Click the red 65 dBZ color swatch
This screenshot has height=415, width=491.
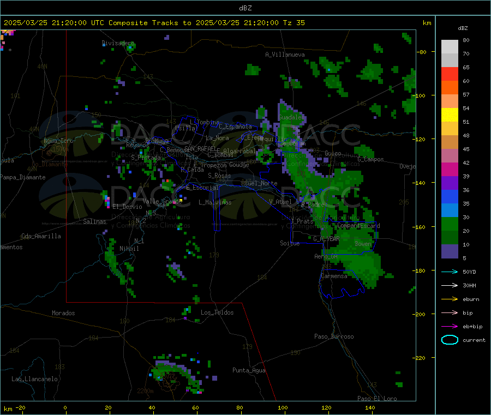pos(450,74)
